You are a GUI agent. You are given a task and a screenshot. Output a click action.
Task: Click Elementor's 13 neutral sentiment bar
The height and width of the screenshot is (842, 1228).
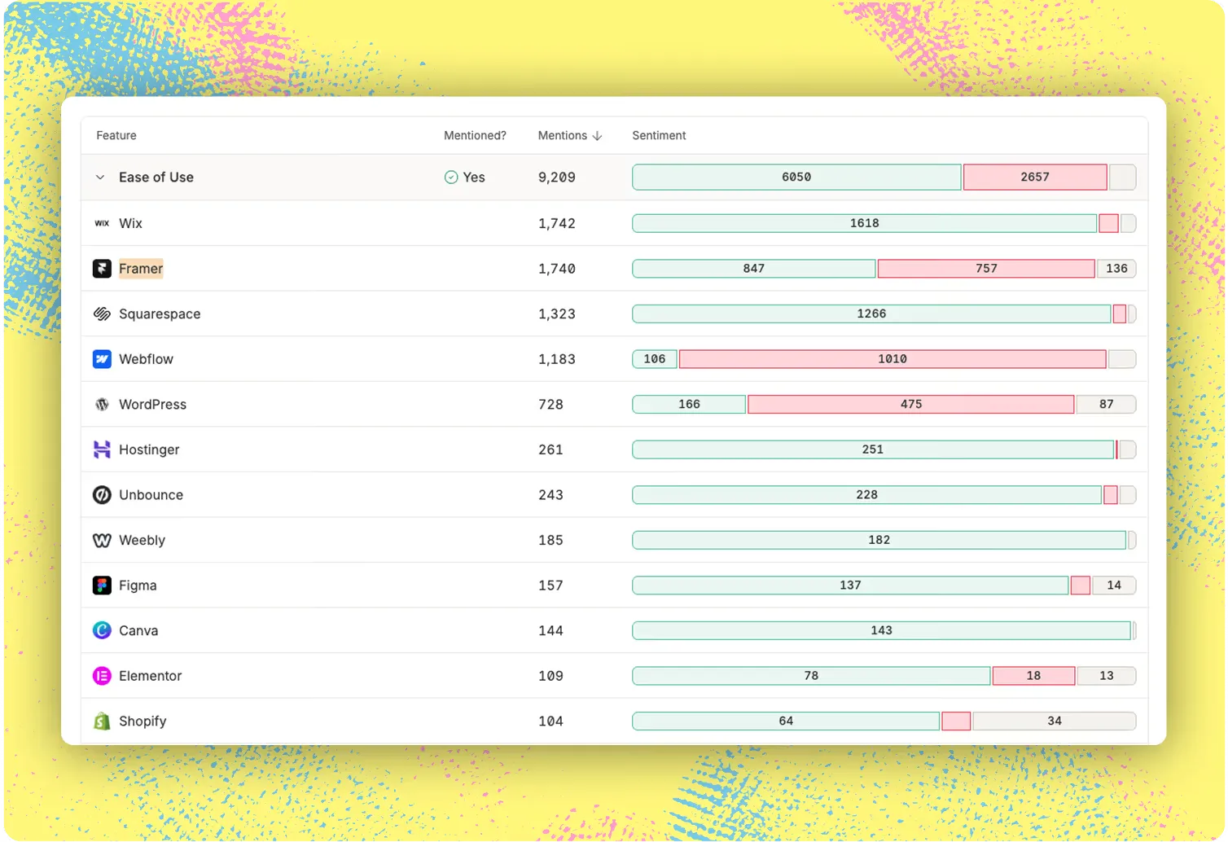point(1106,676)
